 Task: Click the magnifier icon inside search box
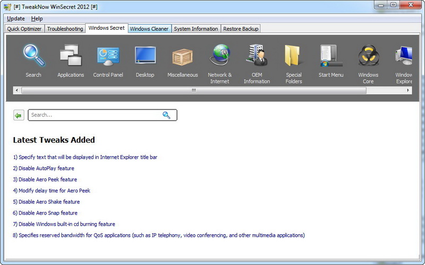(x=166, y=115)
